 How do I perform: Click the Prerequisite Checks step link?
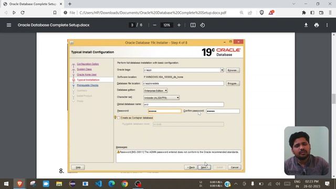click(88, 85)
